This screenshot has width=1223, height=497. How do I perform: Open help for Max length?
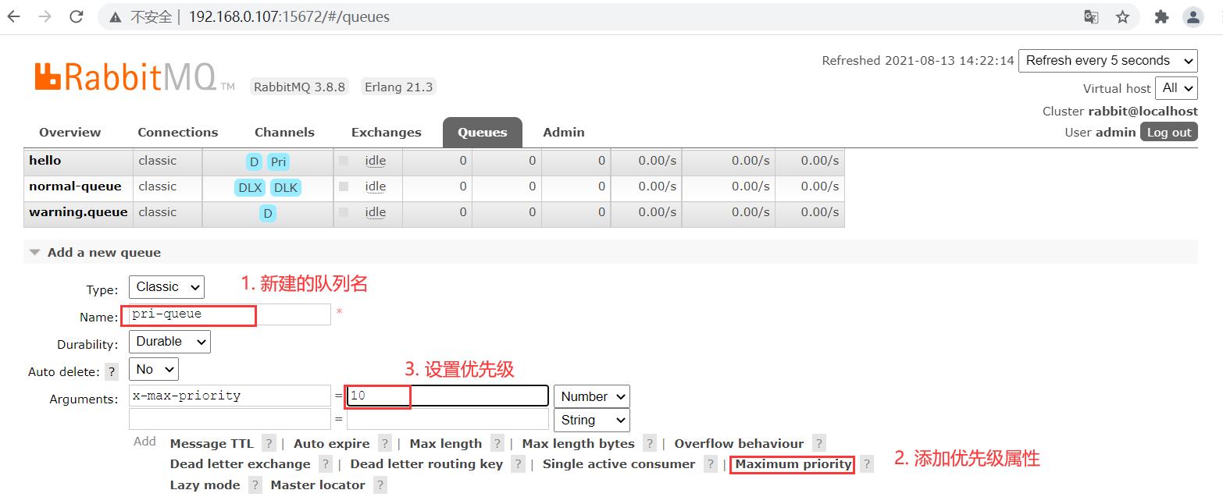click(x=497, y=443)
